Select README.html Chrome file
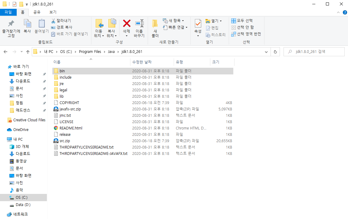The image size is (348, 219). (143, 128)
